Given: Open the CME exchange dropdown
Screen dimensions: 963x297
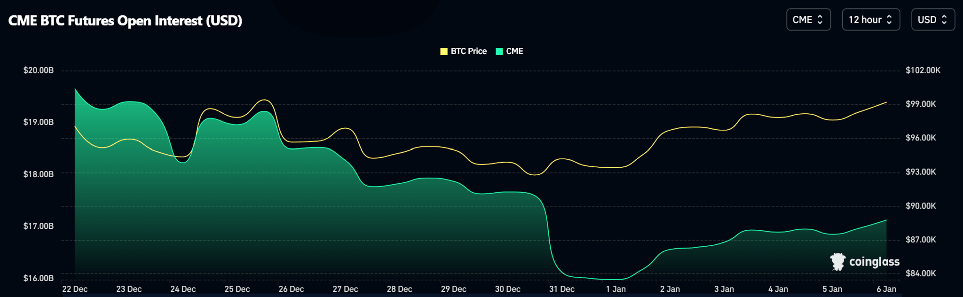Looking at the screenshot, I should tap(808, 20).
